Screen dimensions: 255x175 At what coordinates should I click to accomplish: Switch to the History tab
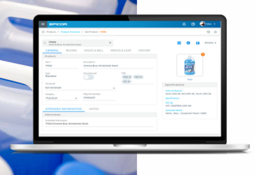coord(144,50)
